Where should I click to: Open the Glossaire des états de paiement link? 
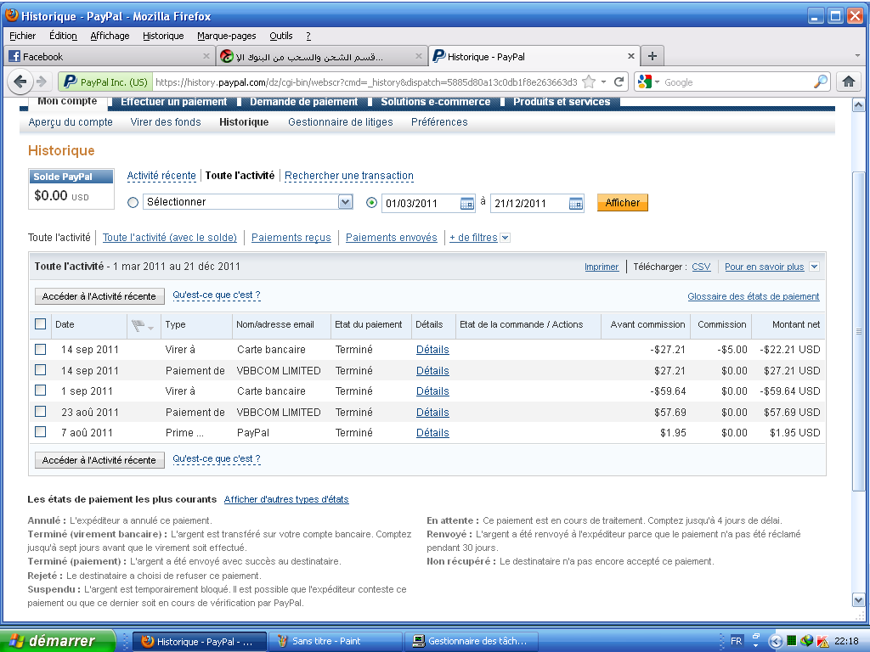[x=754, y=296]
